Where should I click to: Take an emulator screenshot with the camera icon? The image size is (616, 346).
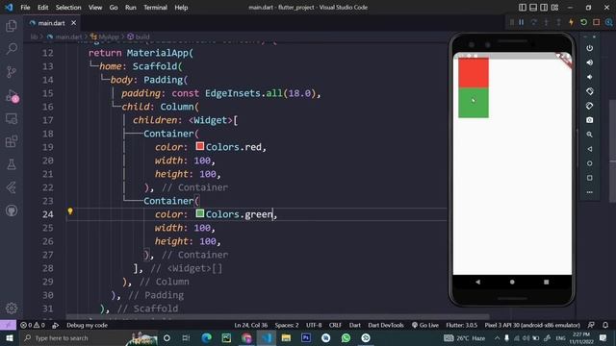pos(590,120)
